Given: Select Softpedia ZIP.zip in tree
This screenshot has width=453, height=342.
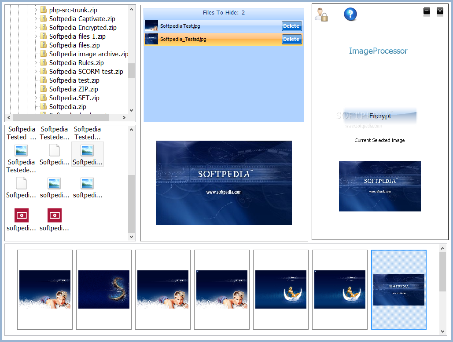Looking at the screenshot, I should click(x=74, y=89).
